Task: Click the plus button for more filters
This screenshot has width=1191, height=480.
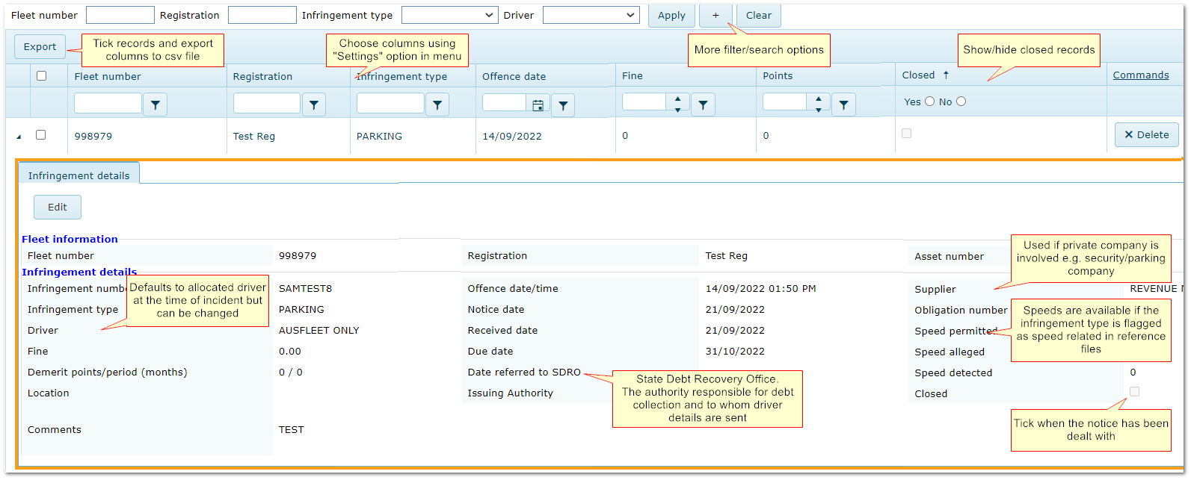Action: pos(715,15)
